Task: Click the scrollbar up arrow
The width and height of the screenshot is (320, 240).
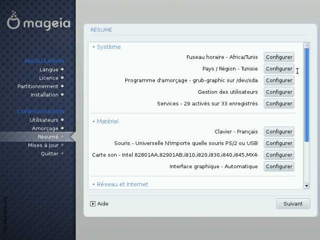Action: coord(306,45)
